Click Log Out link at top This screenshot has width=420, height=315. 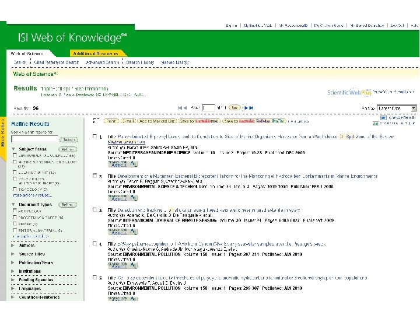click(x=397, y=26)
